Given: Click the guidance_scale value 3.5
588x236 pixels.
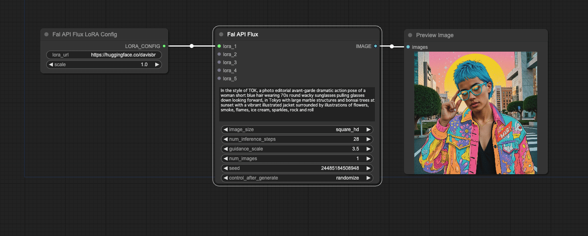Looking at the screenshot, I should point(355,149).
